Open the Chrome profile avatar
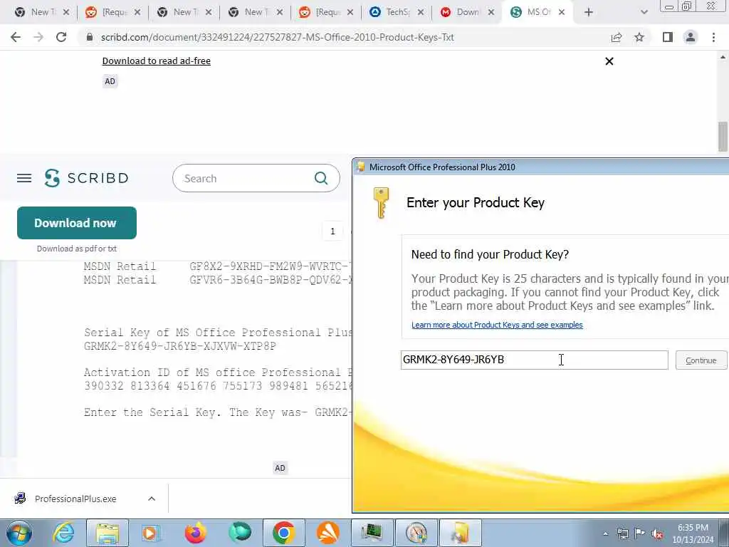The height and width of the screenshot is (547, 729). pyautogui.click(x=691, y=37)
